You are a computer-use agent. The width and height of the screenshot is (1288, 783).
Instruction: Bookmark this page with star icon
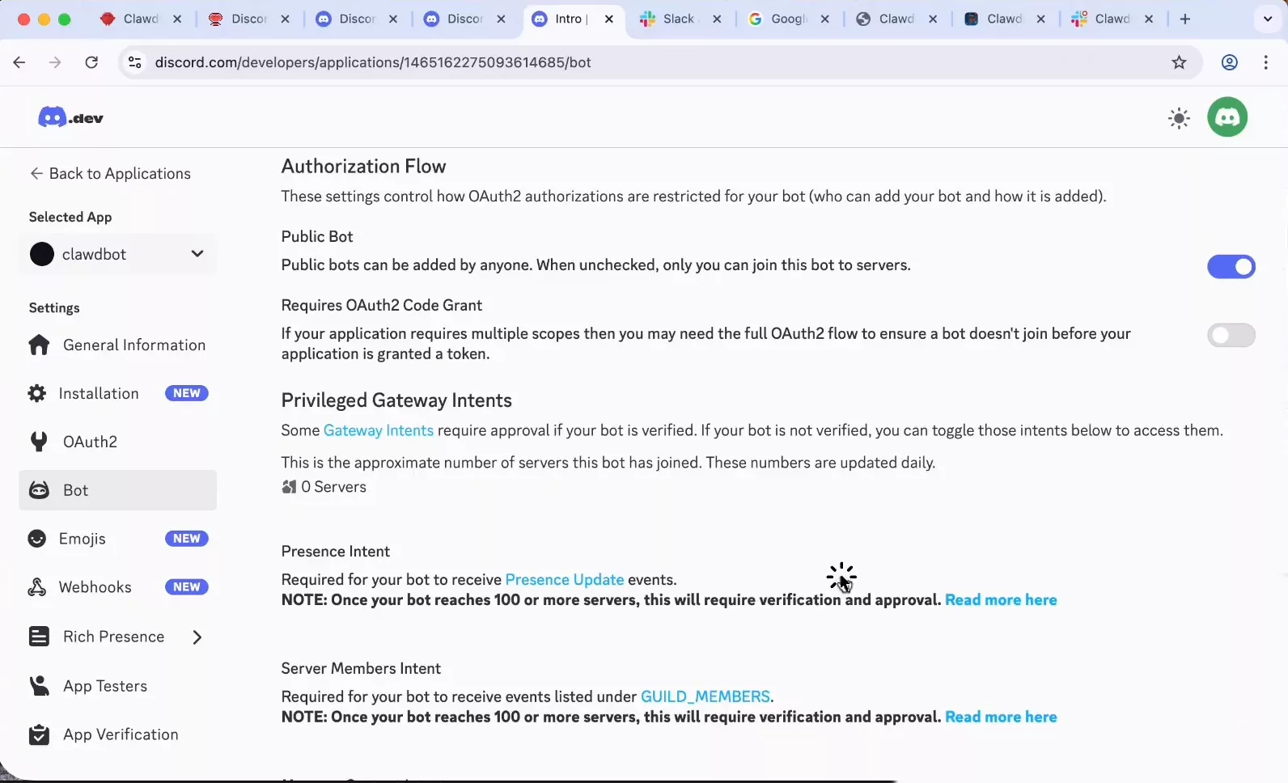(1179, 62)
